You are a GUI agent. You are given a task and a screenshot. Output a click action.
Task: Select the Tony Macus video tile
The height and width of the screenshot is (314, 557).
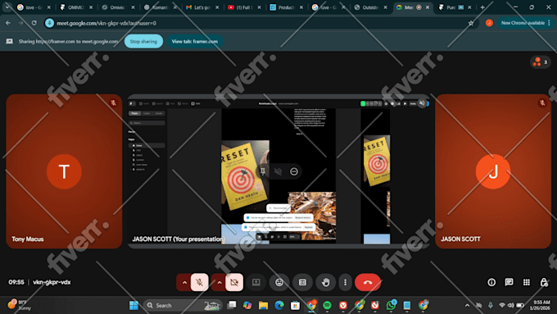pyautogui.click(x=64, y=171)
